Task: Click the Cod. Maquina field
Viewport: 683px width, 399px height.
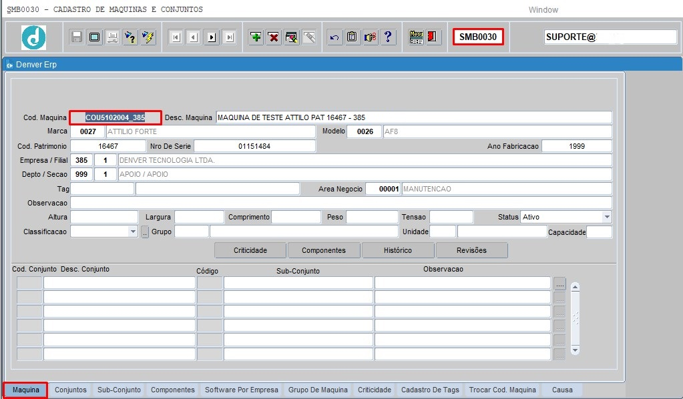Action: coord(116,117)
